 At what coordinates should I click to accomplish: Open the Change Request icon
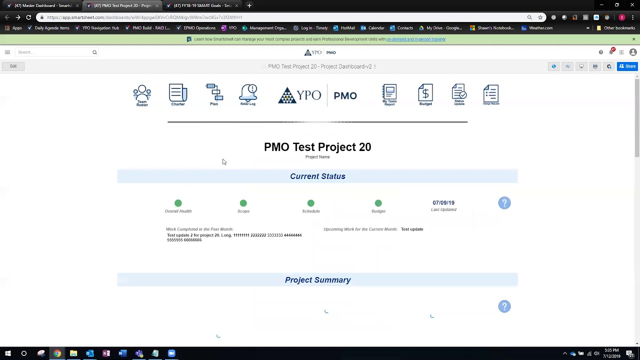[491, 94]
